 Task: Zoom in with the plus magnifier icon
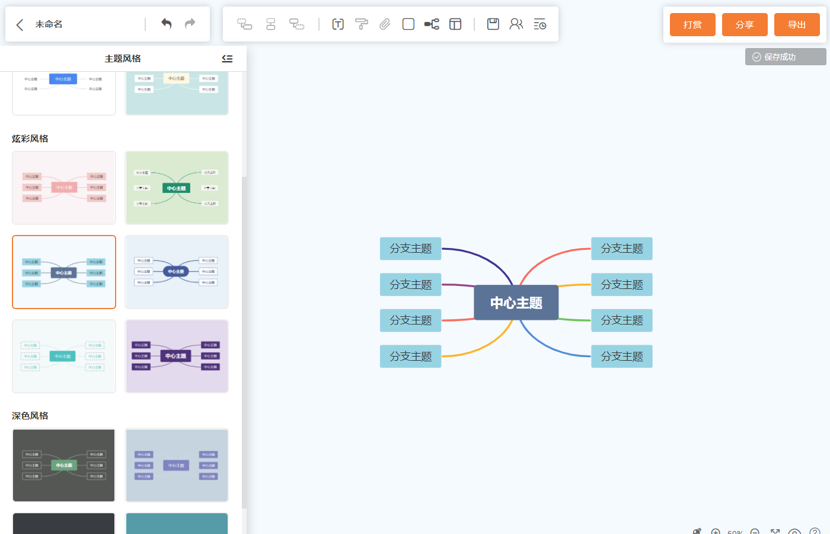point(716,532)
